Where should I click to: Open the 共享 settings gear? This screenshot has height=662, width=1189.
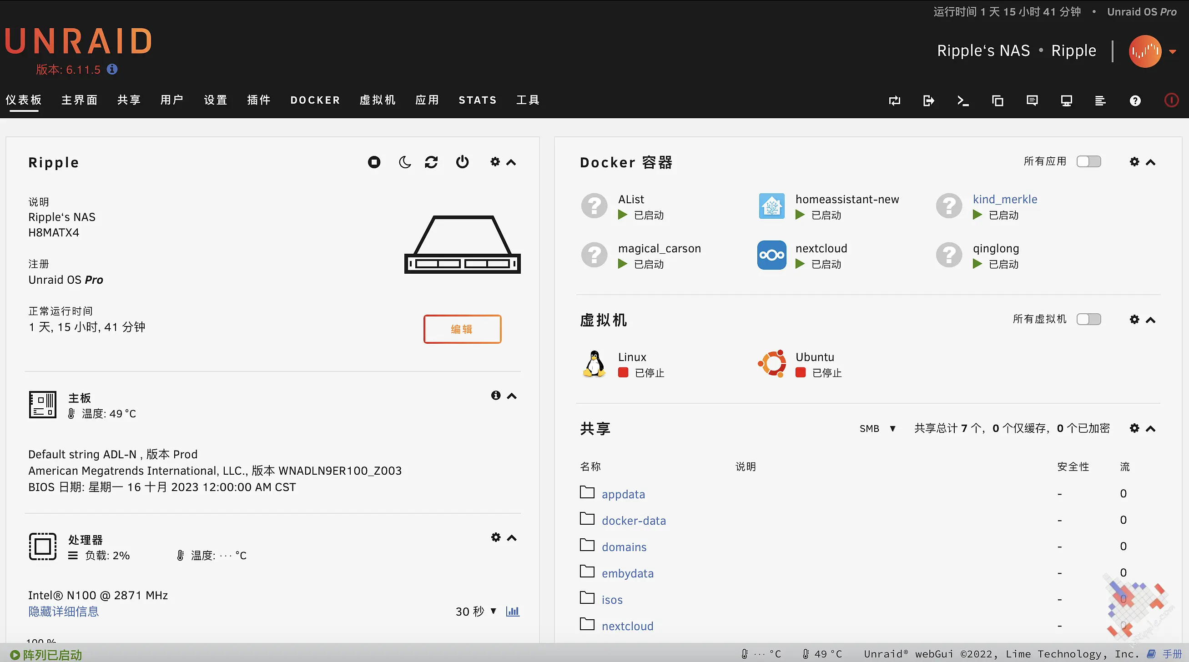(x=1134, y=428)
